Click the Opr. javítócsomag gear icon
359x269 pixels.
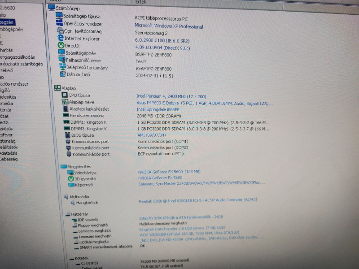(x=60, y=30)
